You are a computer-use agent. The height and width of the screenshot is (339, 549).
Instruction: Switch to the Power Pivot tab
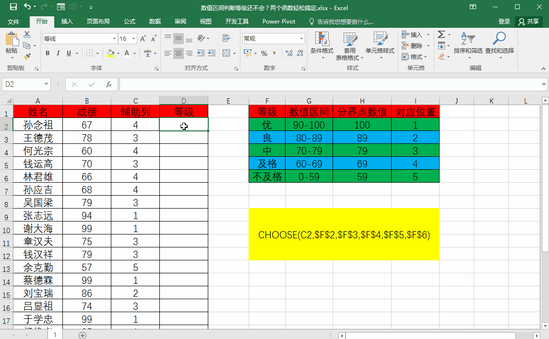(x=279, y=22)
